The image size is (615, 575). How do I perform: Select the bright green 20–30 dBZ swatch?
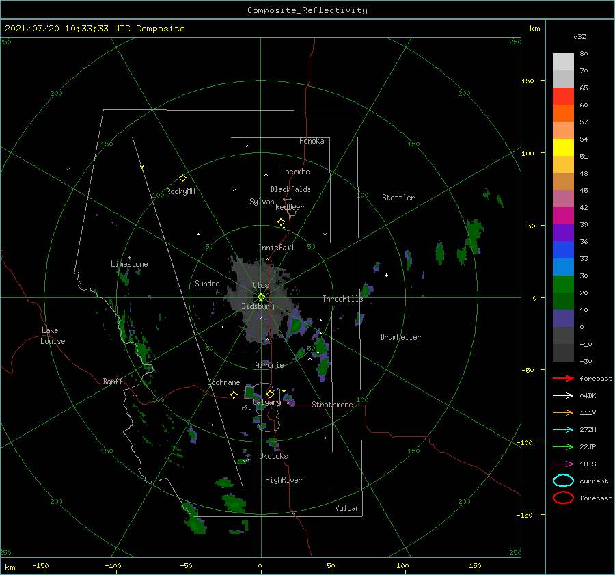point(563,284)
